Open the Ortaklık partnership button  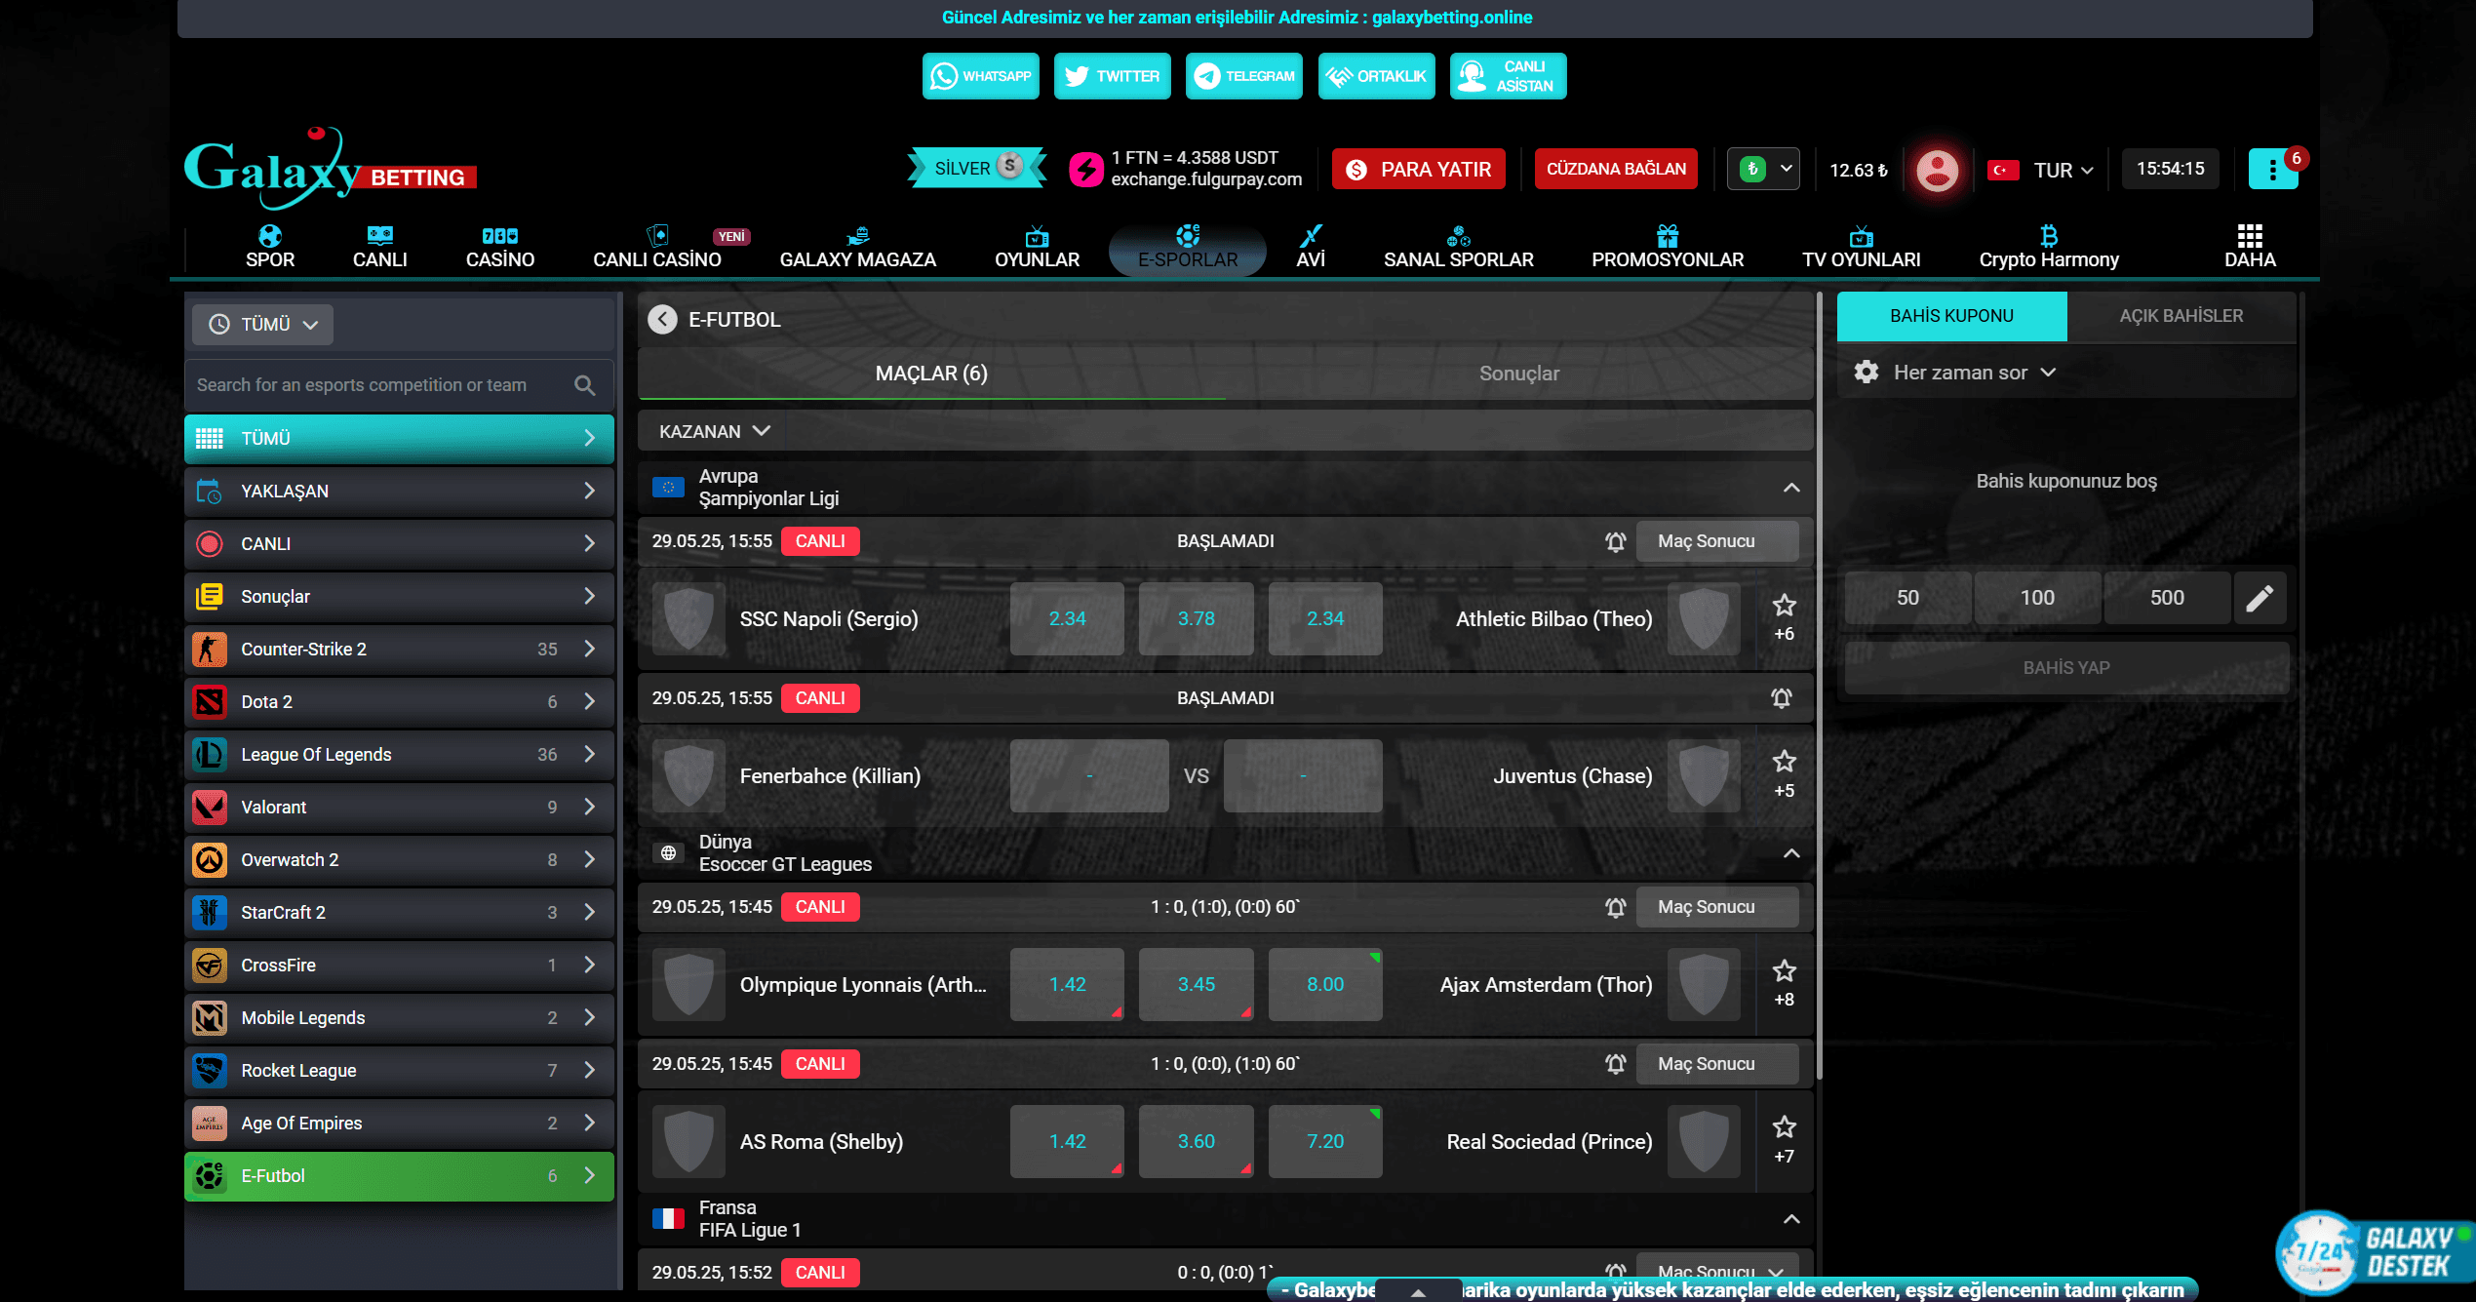[x=1376, y=76]
